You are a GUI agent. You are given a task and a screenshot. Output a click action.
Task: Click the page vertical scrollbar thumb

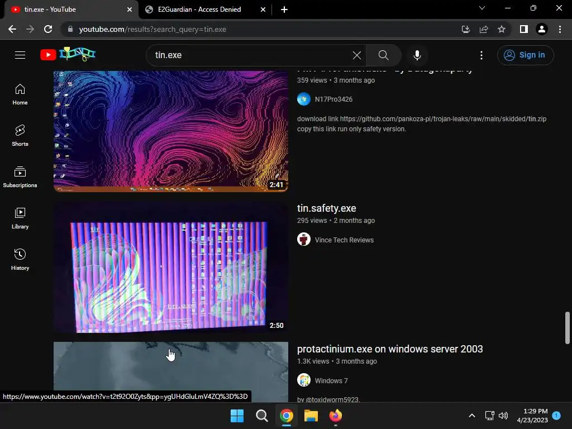[x=568, y=327]
